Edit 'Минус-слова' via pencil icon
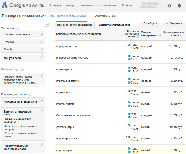 tap(42, 57)
